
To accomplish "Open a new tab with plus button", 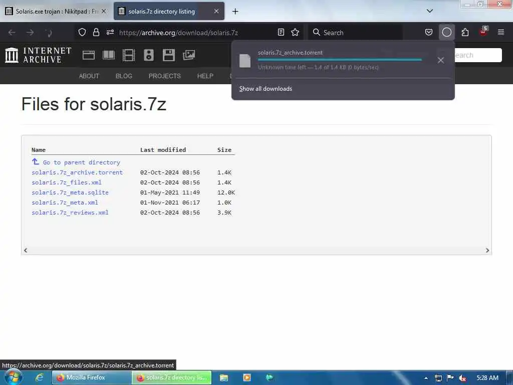I will click(x=235, y=12).
